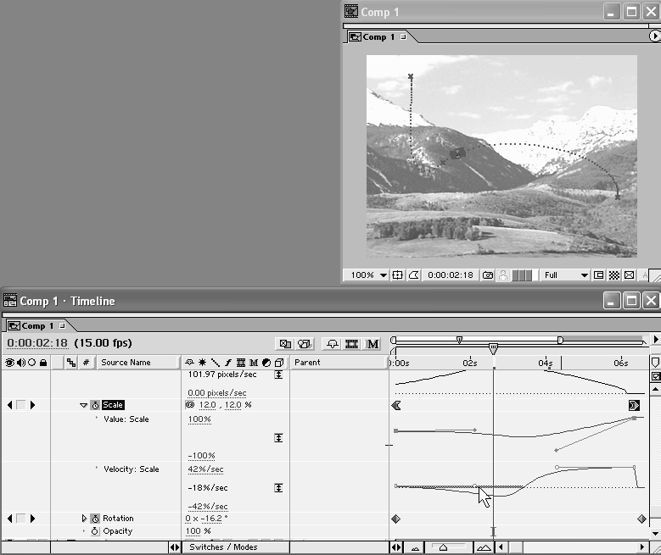Click the current time 0:00:02:18 in Timeline
Viewport: 661px width, 555px height.
click(x=36, y=343)
